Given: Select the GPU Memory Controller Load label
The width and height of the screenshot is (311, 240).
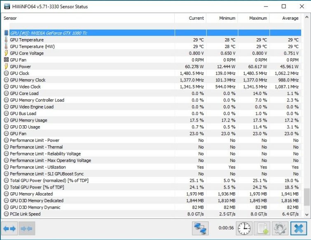Looking at the screenshot, I should pyautogui.click(x=37, y=100).
